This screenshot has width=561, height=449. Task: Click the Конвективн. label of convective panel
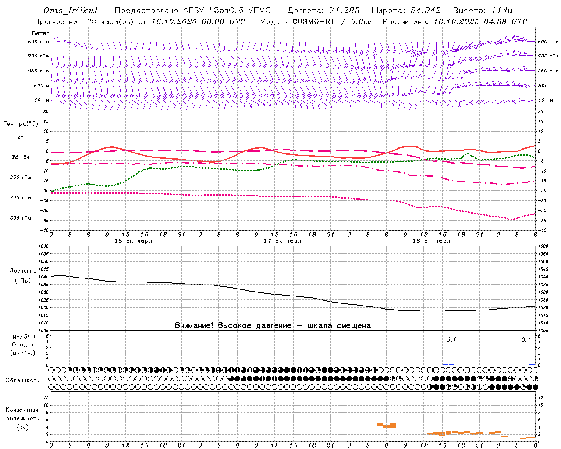point(22,410)
